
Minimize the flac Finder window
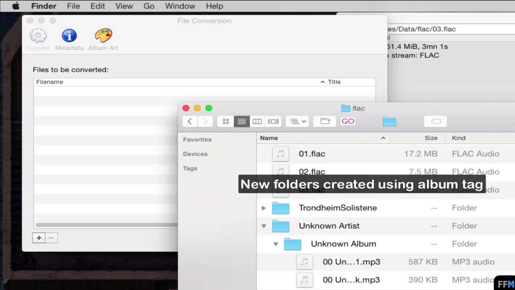coord(197,108)
